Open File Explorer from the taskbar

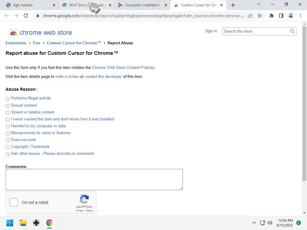coord(23,223)
